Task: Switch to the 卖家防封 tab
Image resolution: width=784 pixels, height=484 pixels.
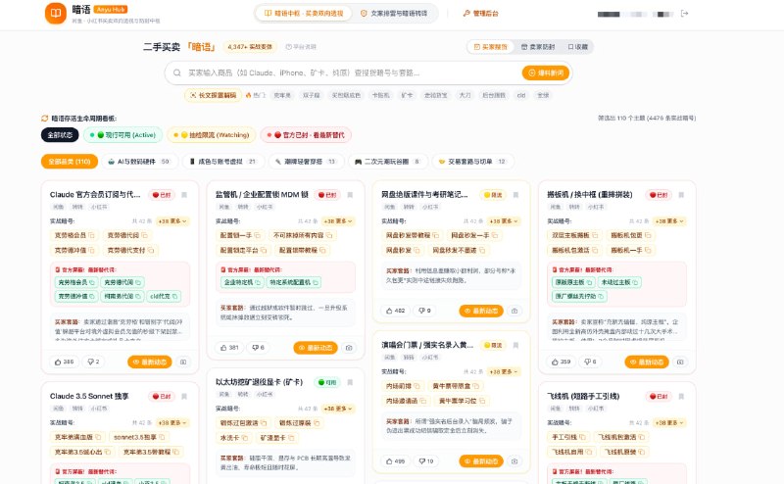Action: point(538,47)
